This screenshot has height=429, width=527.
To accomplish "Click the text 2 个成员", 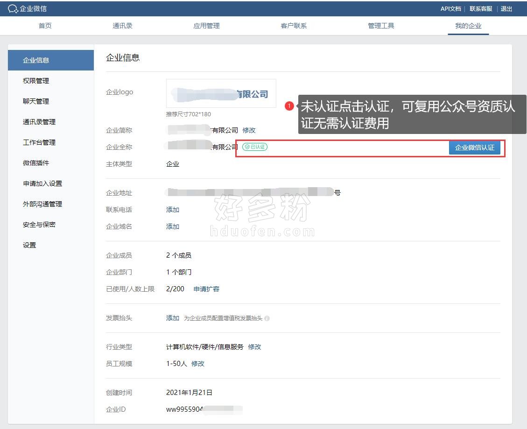I will point(178,255).
